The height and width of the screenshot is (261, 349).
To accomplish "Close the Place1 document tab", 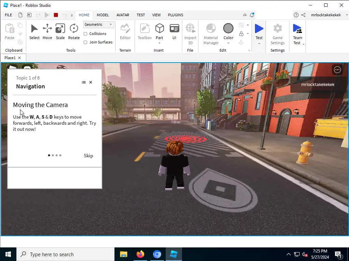I will (x=19, y=58).
